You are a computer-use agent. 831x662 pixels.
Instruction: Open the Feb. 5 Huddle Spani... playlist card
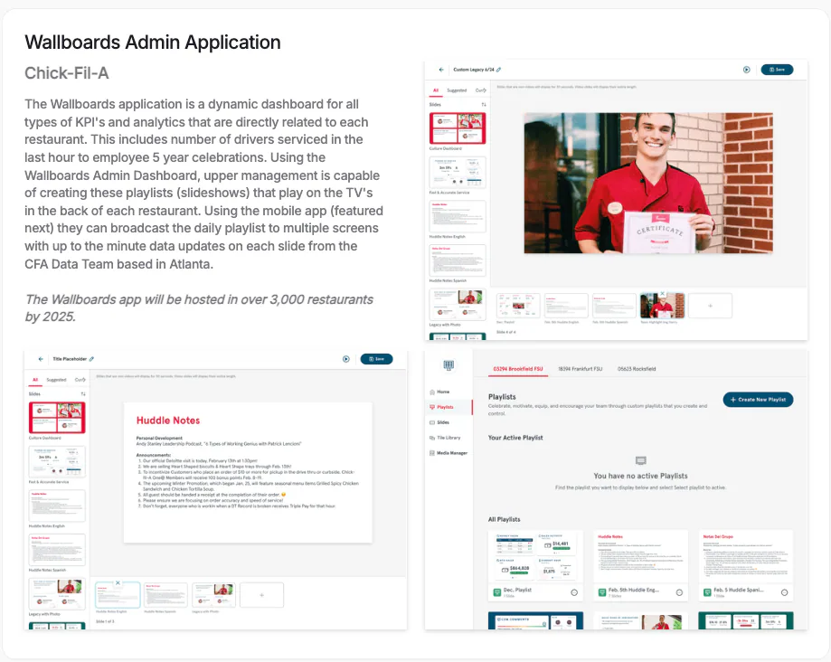point(746,565)
